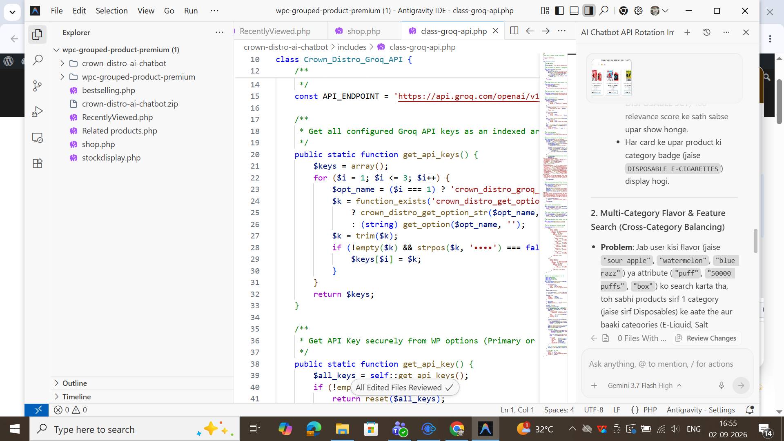The width and height of the screenshot is (784, 441).
Task: Open the Source Control view
Action: click(x=37, y=86)
